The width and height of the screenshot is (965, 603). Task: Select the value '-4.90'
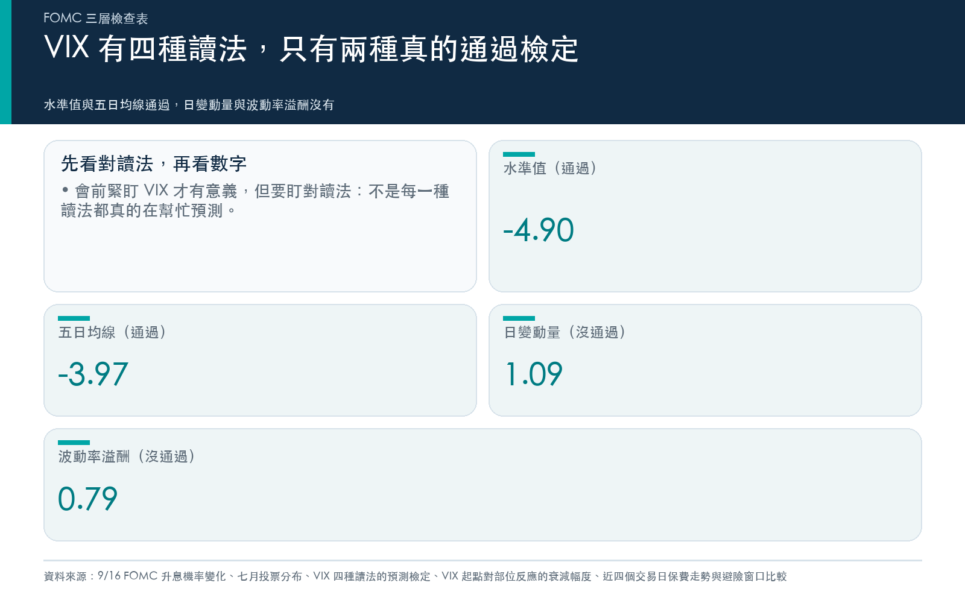pyautogui.click(x=539, y=230)
